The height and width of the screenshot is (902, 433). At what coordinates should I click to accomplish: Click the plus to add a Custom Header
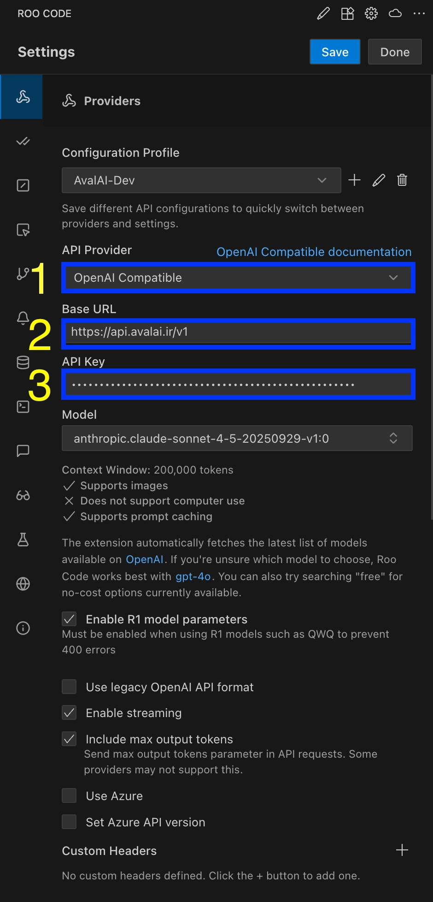402,850
